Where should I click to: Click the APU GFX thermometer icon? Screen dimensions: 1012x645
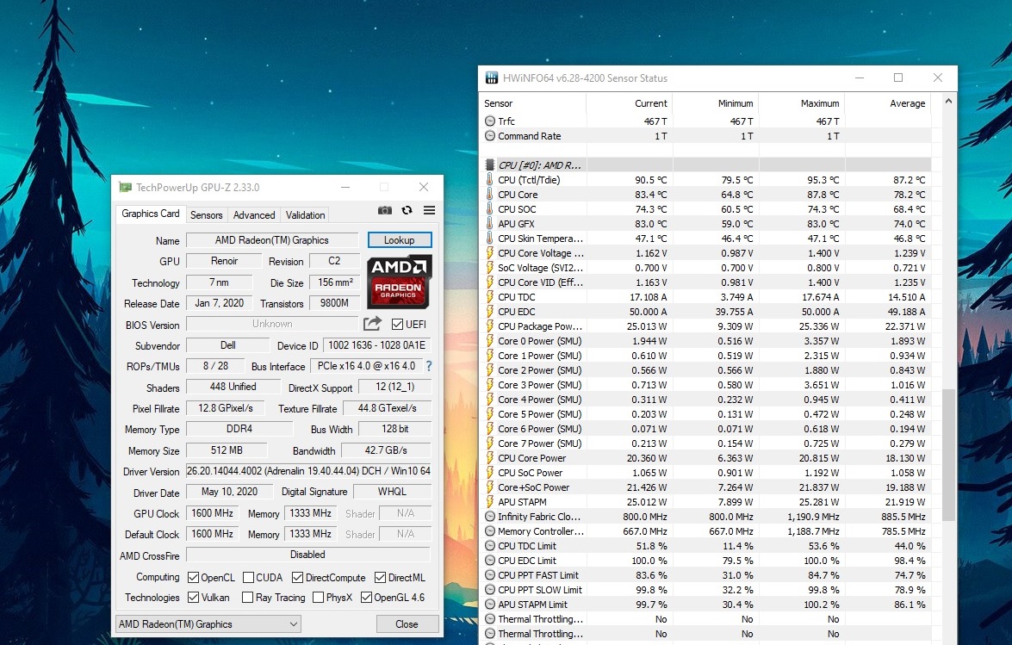pos(490,224)
